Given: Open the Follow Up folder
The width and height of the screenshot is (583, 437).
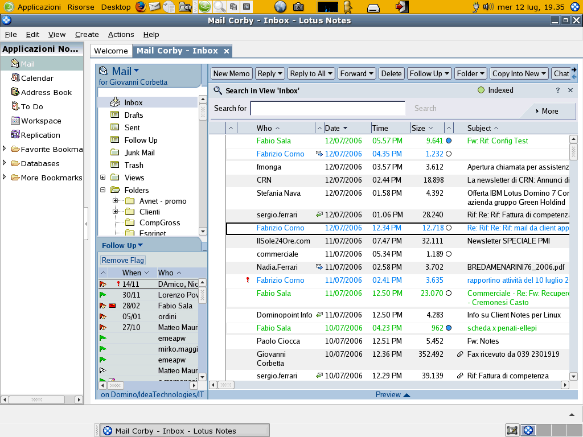Looking at the screenshot, I should tap(134, 140).
